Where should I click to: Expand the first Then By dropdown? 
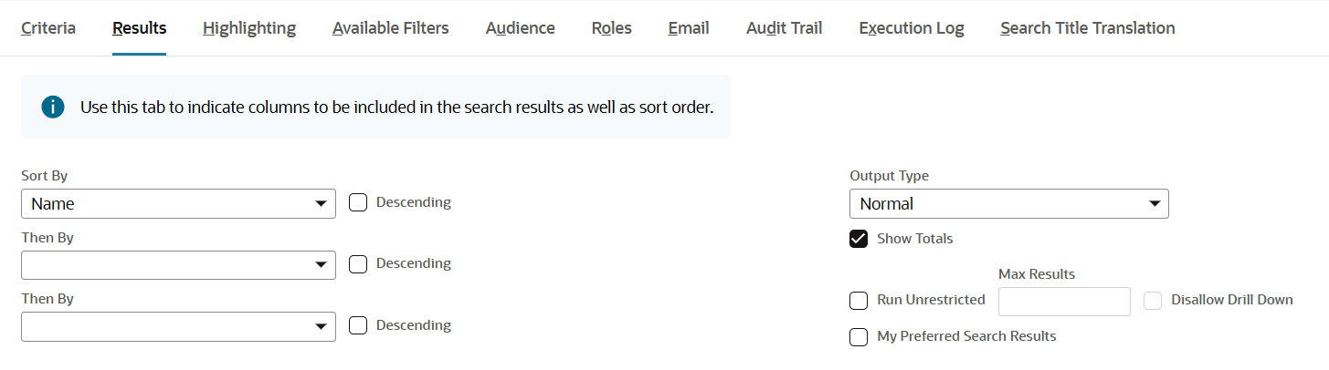pos(178,265)
